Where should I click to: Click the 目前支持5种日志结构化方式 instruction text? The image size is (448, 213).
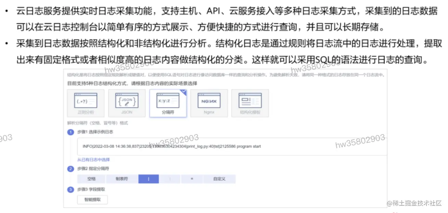coord(132,83)
